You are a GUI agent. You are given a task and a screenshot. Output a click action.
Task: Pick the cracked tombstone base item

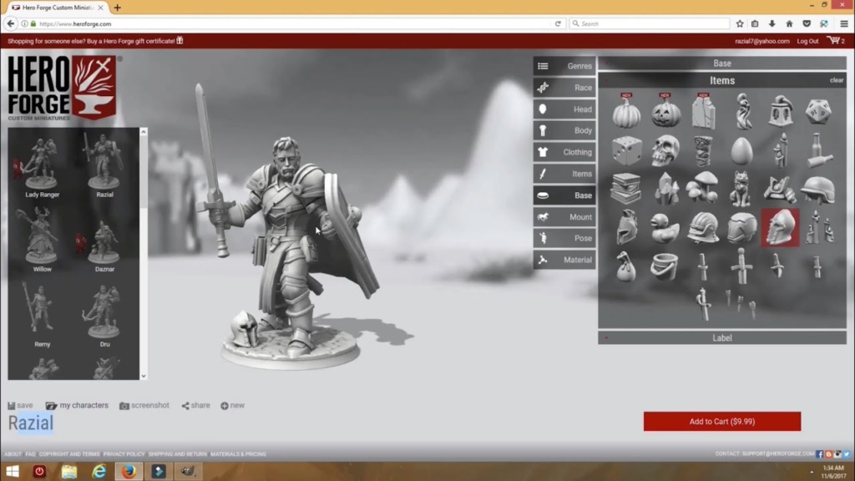703,113
